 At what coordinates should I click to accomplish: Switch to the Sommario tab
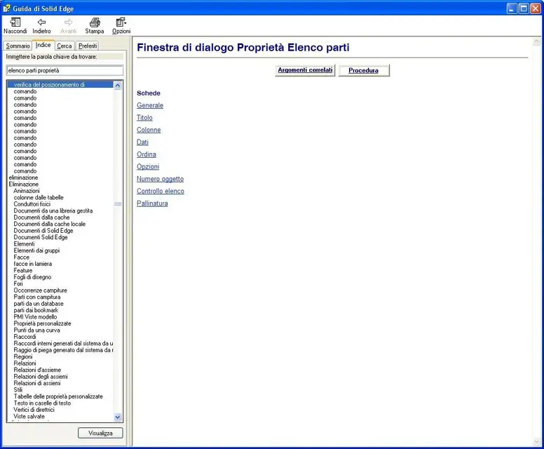(18, 46)
